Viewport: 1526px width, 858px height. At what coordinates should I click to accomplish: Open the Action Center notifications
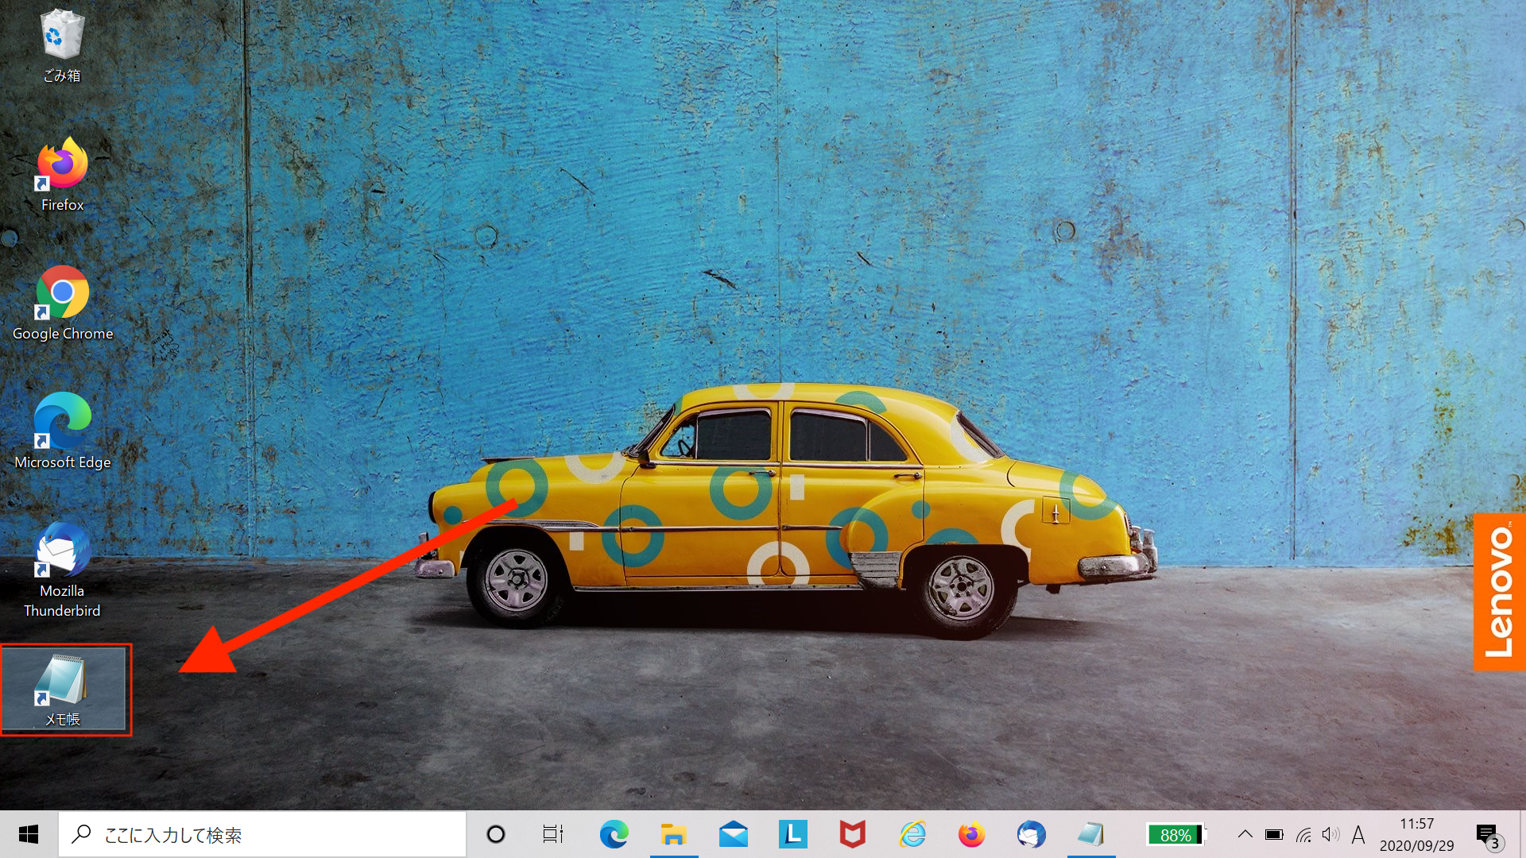[x=1487, y=834]
